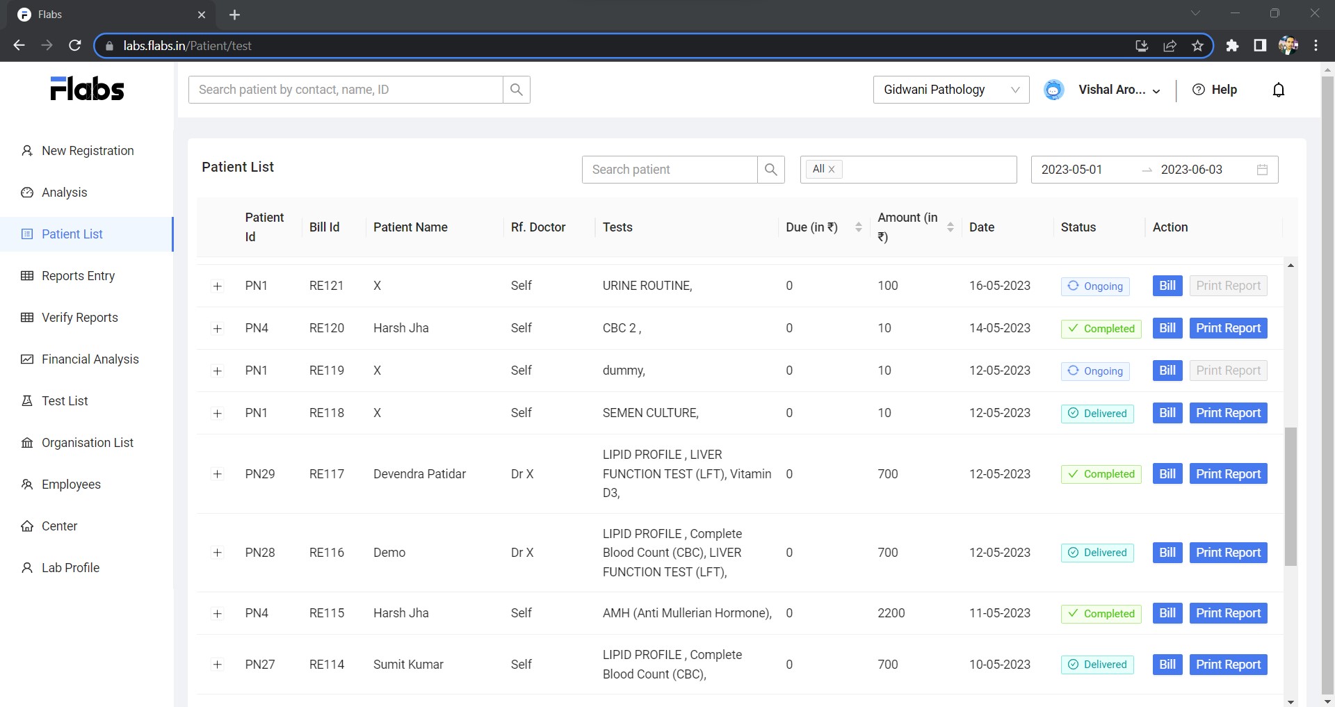
Task: Open the date range picker calendar
Action: [1263, 170]
